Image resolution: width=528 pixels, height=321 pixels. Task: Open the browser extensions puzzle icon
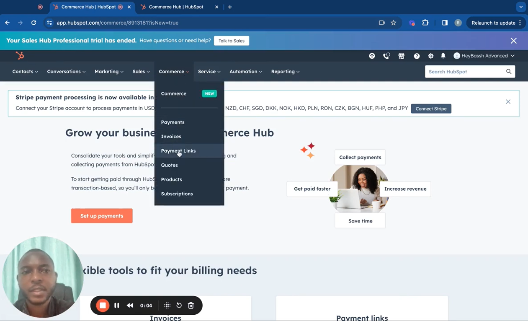pos(425,23)
